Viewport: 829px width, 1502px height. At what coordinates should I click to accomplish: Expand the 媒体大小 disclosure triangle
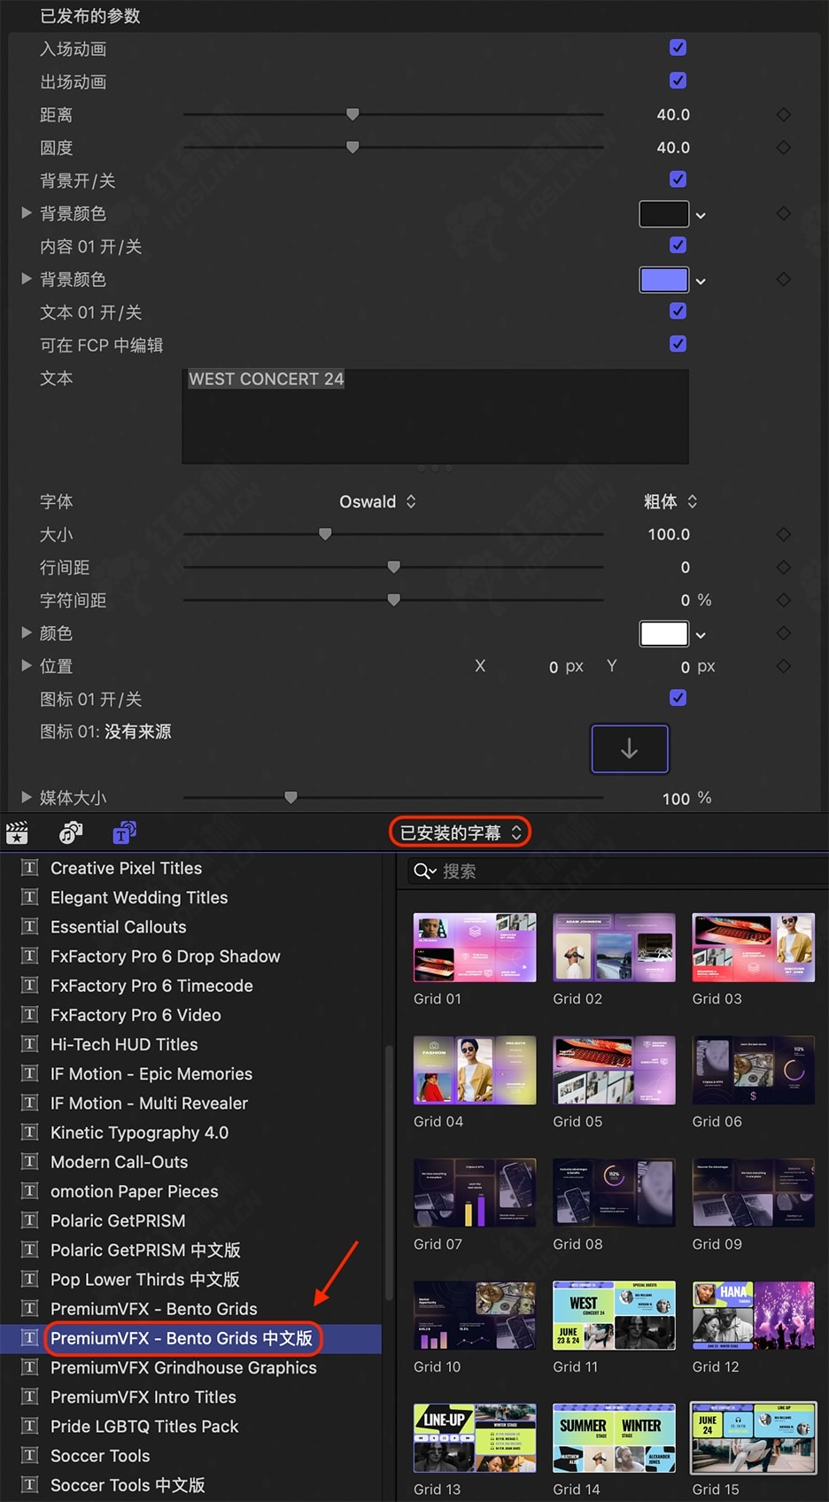(x=27, y=797)
